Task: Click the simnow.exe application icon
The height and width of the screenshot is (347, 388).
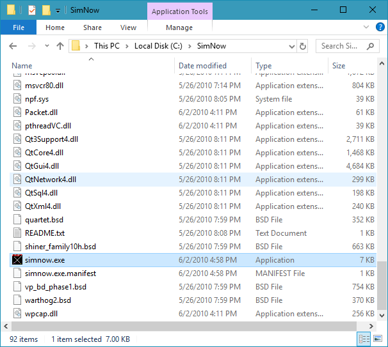Action: (17, 260)
